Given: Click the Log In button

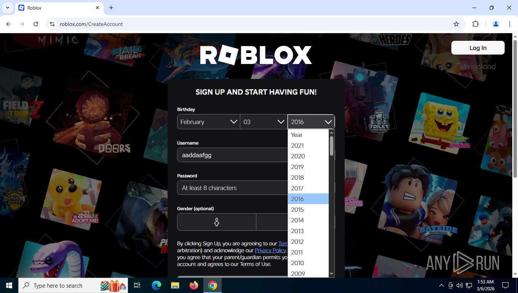Looking at the screenshot, I should (x=478, y=48).
